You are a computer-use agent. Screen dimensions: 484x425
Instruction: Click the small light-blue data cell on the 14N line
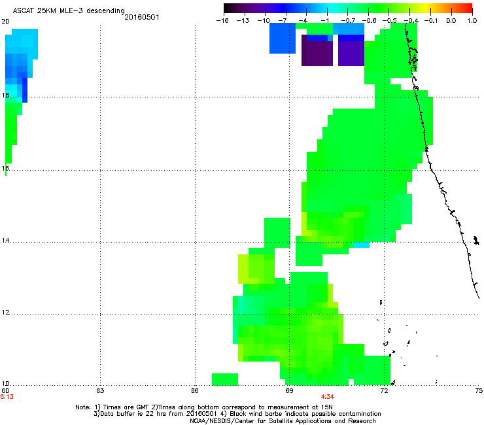(x=362, y=245)
